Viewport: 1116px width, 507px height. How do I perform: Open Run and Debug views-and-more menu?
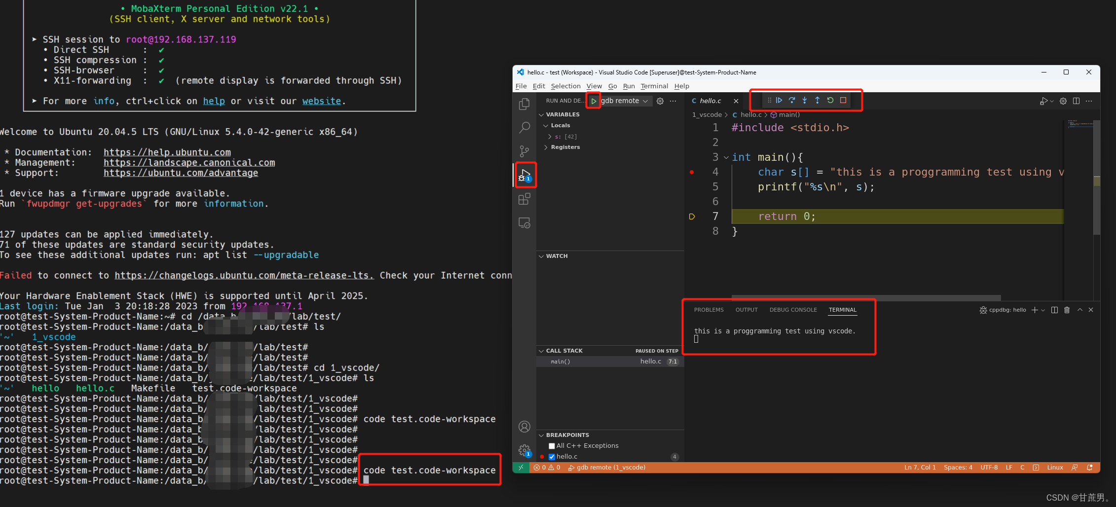point(673,101)
